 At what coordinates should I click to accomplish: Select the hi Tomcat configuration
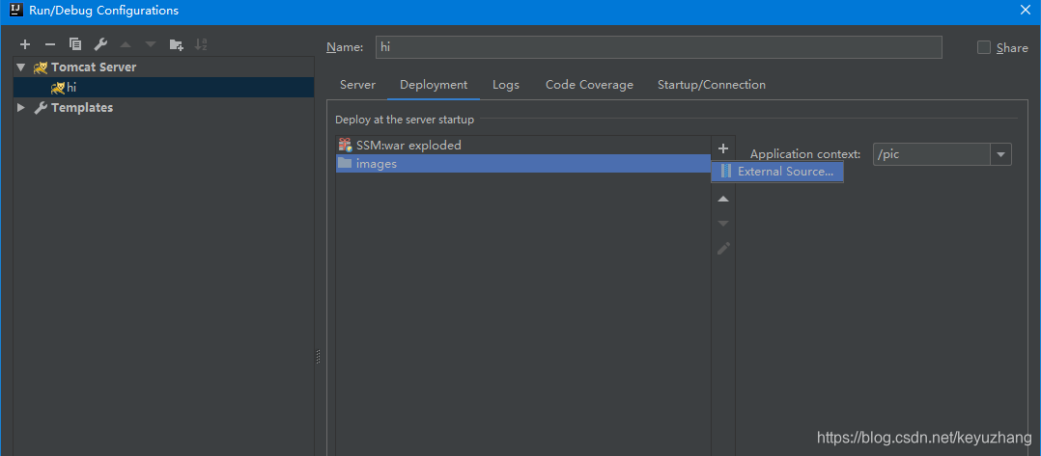tap(163, 88)
